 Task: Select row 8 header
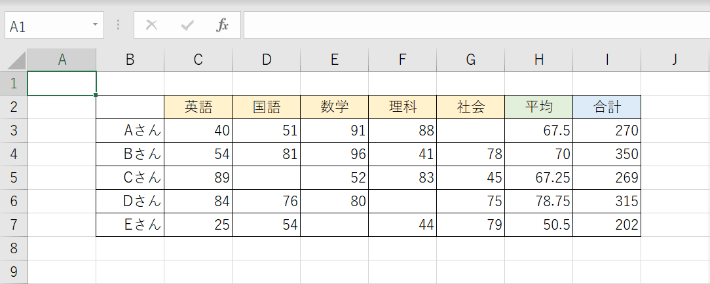(x=14, y=248)
